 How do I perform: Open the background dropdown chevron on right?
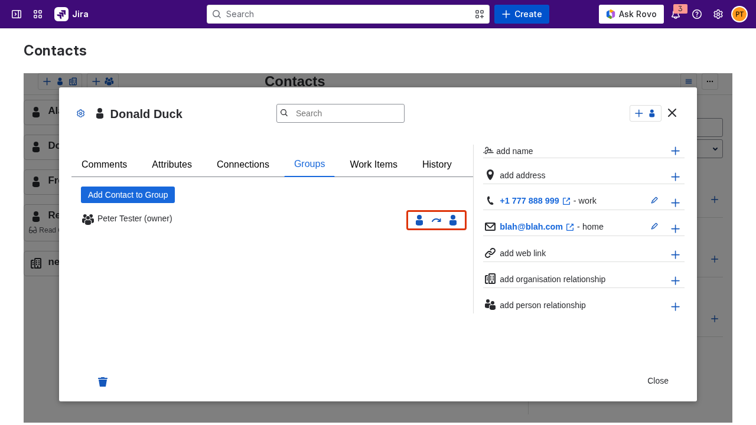715,148
